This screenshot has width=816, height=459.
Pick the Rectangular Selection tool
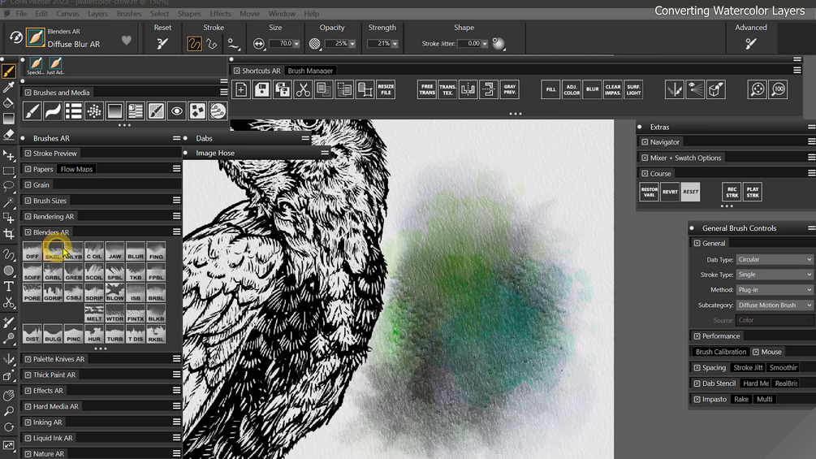(9, 171)
